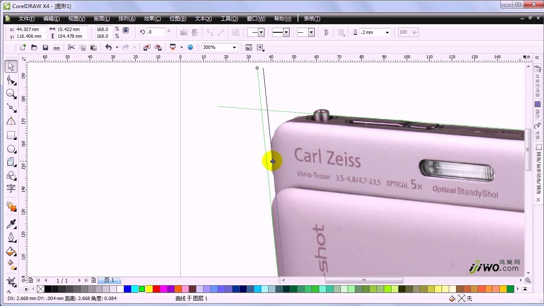
Task: Mirror the object horizontally
Action: (x=184, y=32)
